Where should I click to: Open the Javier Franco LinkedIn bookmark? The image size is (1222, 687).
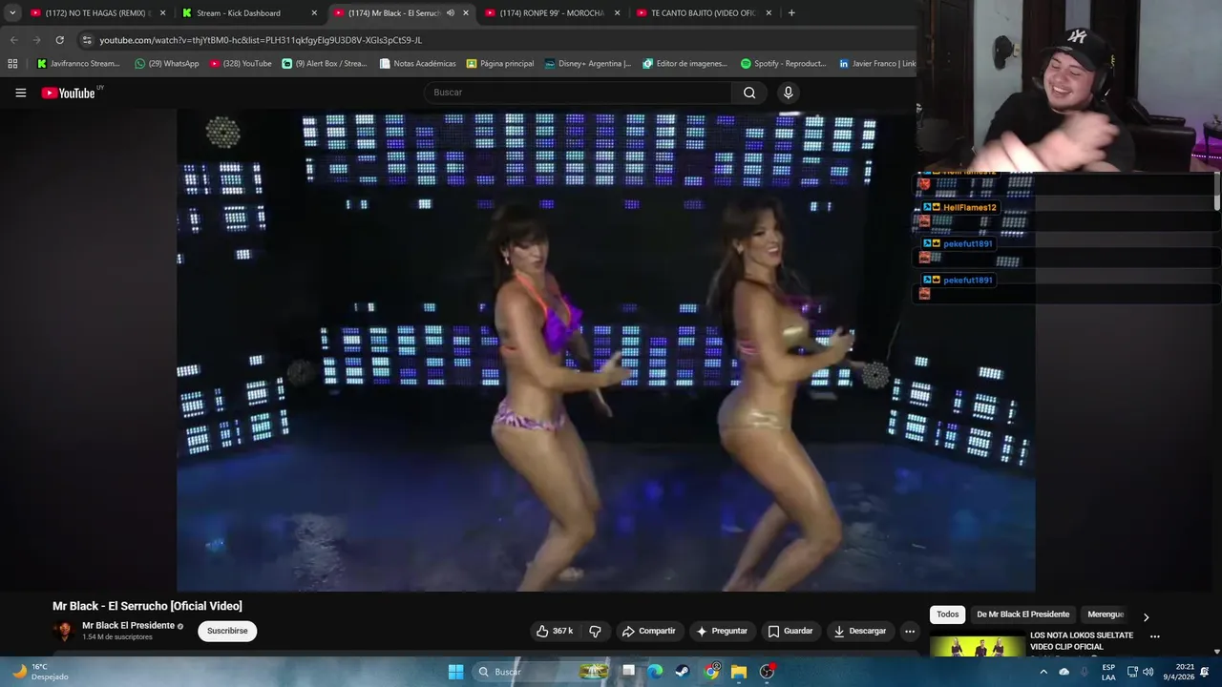click(876, 64)
